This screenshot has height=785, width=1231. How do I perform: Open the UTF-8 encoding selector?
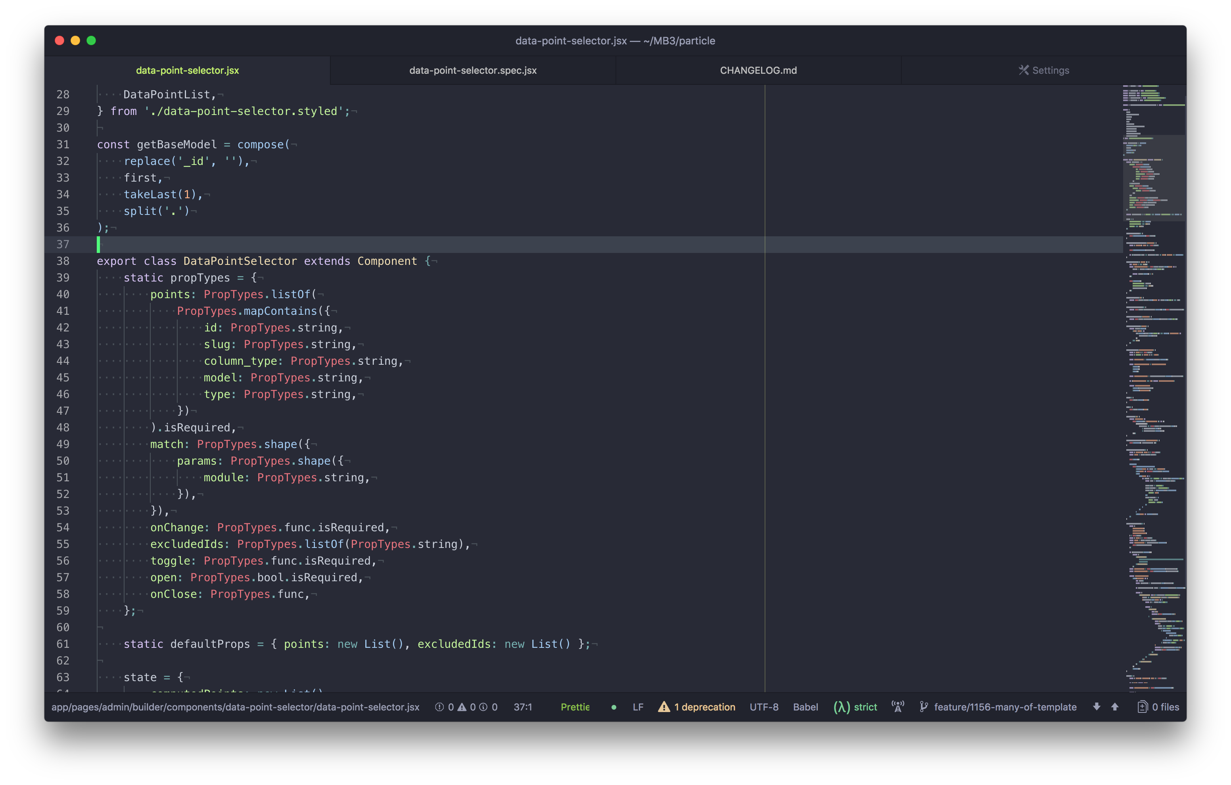point(764,707)
